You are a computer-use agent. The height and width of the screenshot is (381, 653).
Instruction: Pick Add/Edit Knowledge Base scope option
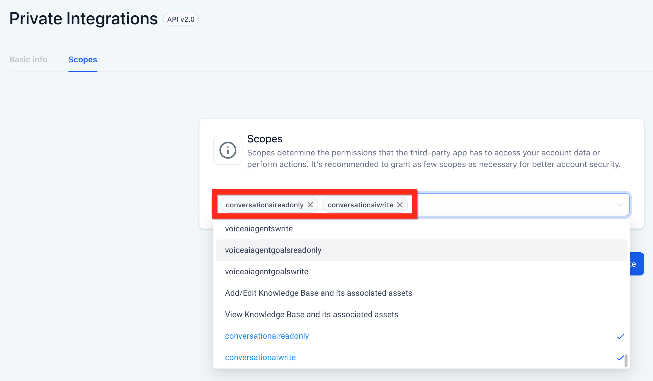pos(318,293)
